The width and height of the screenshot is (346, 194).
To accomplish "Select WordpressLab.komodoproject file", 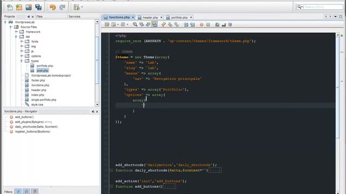I will 51,75.
